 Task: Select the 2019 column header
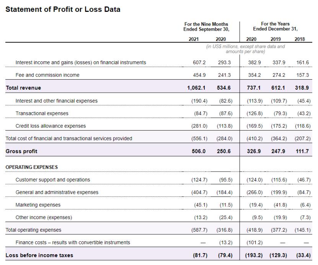(x=276, y=39)
